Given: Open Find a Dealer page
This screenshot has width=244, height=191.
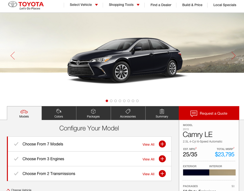Looking at the screenshot, I should click(161, 5).
